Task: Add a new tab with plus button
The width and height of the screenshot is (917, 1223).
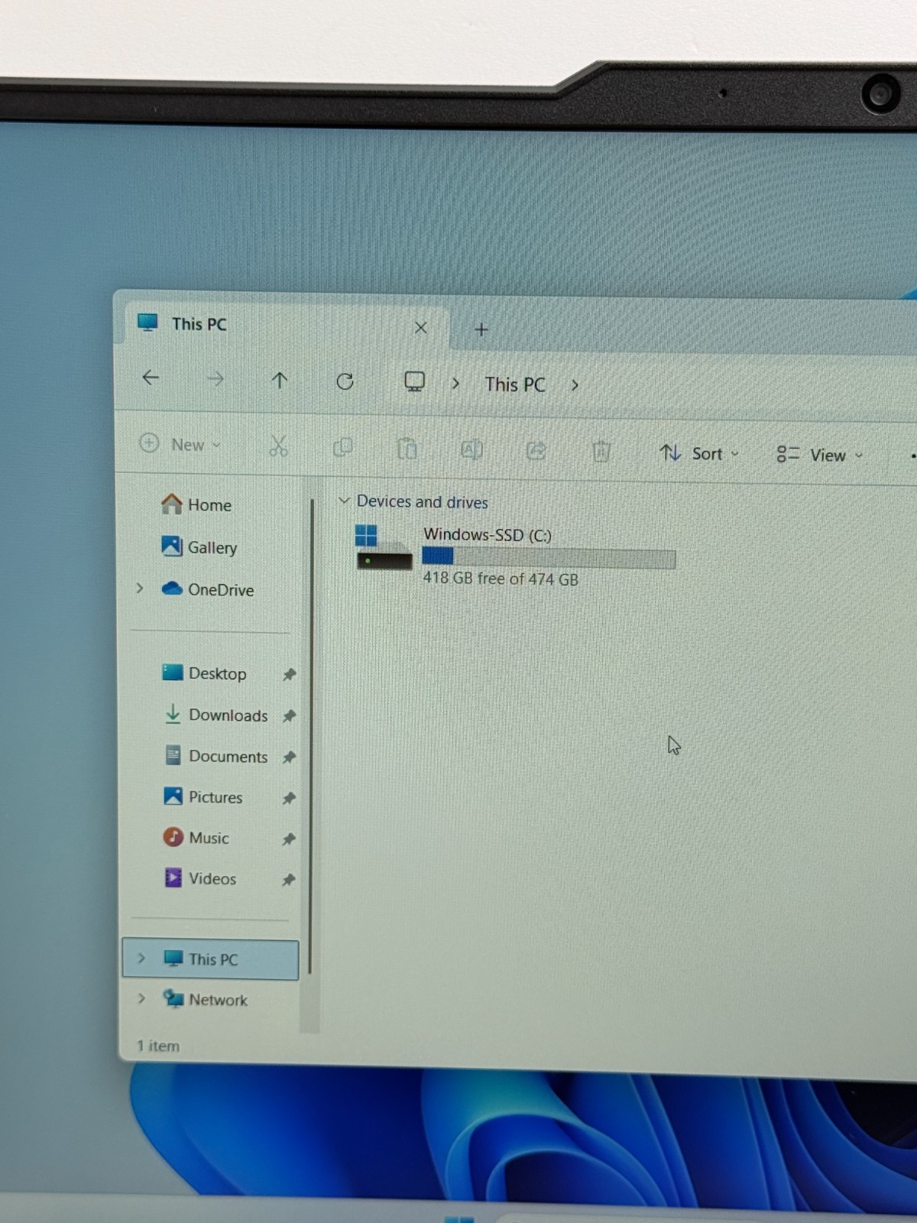Action: [481, 329]
